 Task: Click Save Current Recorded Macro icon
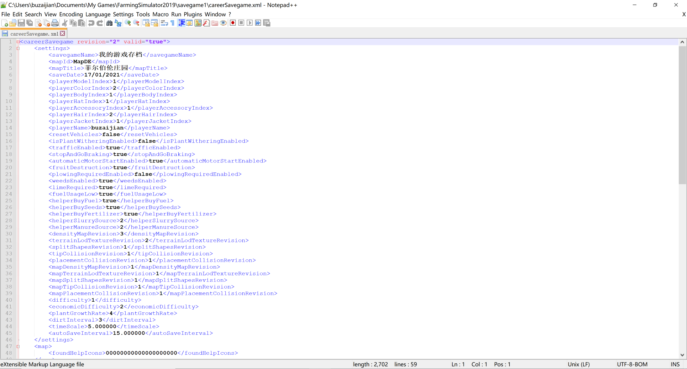(267, 23)
